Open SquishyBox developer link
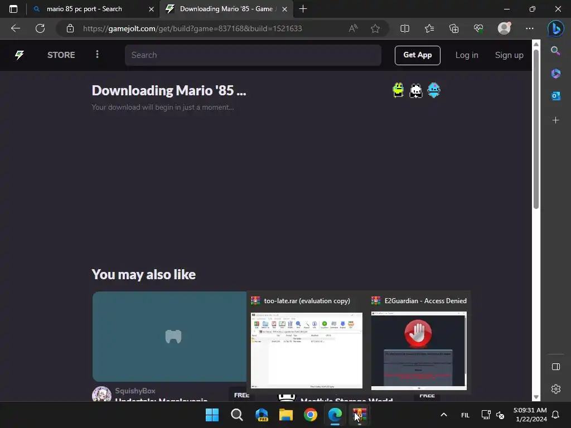The width and height of the screenshot is (571, 428). (x=135, y=391)
